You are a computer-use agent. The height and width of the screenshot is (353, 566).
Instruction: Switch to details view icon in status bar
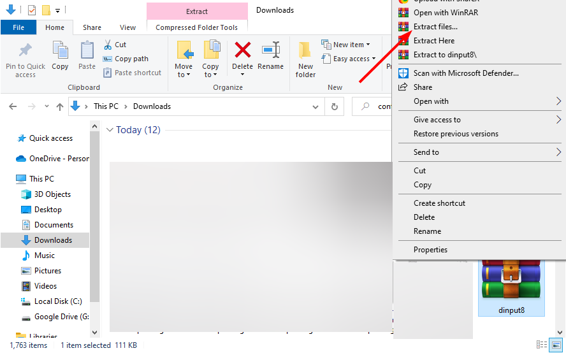pos(541,345)
